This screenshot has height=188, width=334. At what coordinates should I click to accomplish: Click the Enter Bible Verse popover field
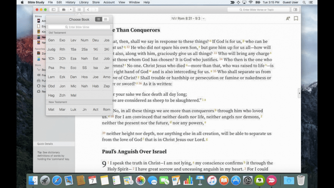point(79,27)
